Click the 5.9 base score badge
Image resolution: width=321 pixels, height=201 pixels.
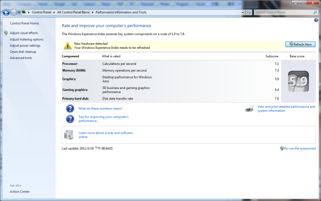click(298, 81)
